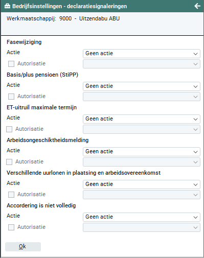Enable Autorisatie checkbox under Fasewijziging
This screenshot has height=258, width=204.
[x=11, y=64]
